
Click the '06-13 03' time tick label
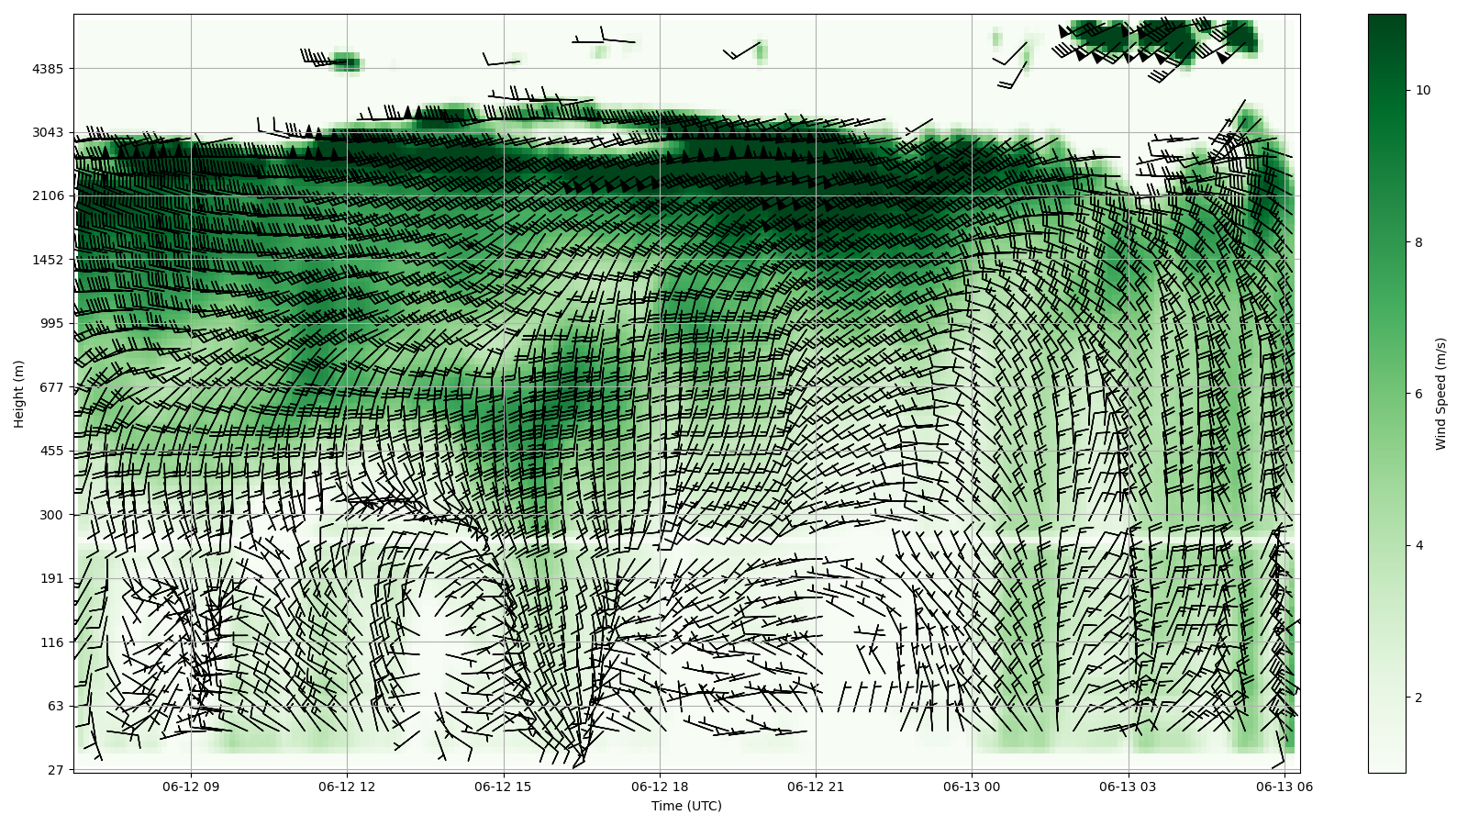pos(1128,787)
